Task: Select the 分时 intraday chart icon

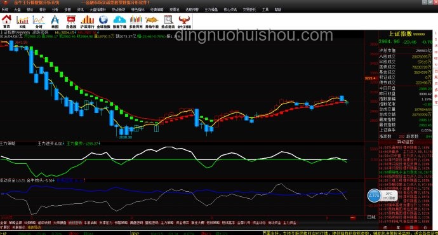Action: pyautogui.click(x=39, y=22)
